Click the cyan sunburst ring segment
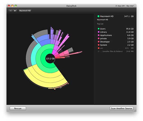This screenshot has width=143, height=121. 34,55
